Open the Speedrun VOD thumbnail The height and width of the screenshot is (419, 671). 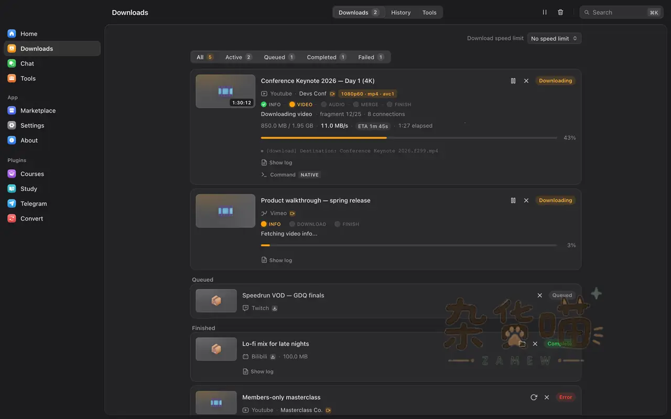216,301
